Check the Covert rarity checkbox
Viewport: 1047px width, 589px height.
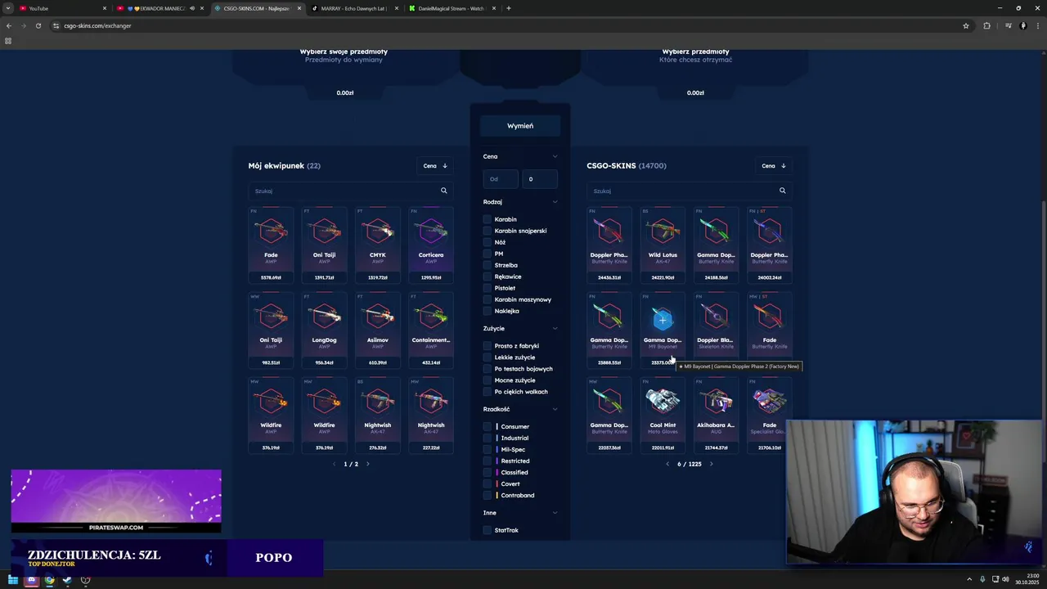tap(488, 483)
